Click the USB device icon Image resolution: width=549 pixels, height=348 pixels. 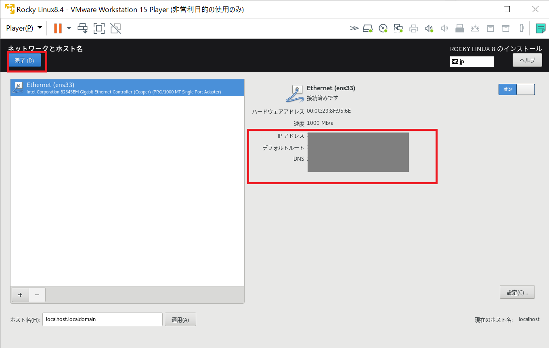(x=459, y=28)
